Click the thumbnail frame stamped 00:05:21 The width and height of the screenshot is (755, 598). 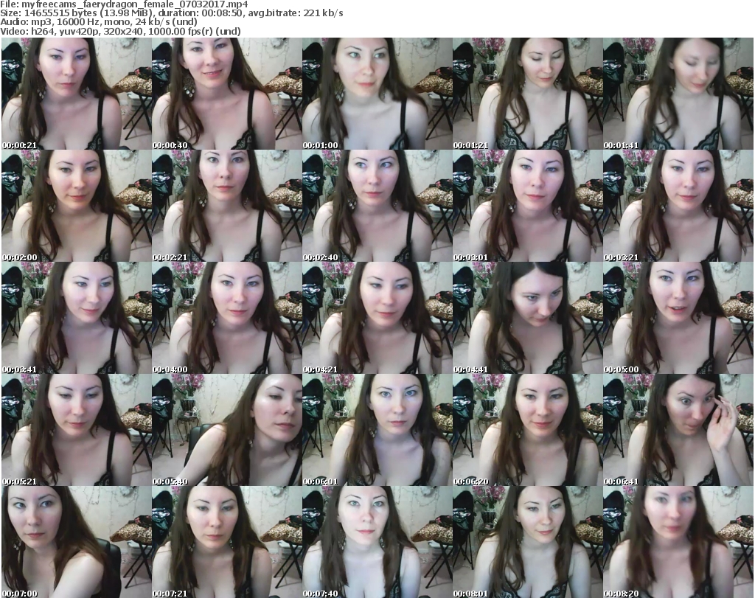(x=77, y=430)
